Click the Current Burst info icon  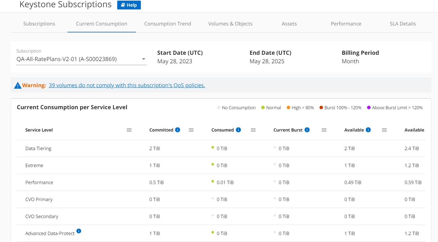click(x=307, y=130)
